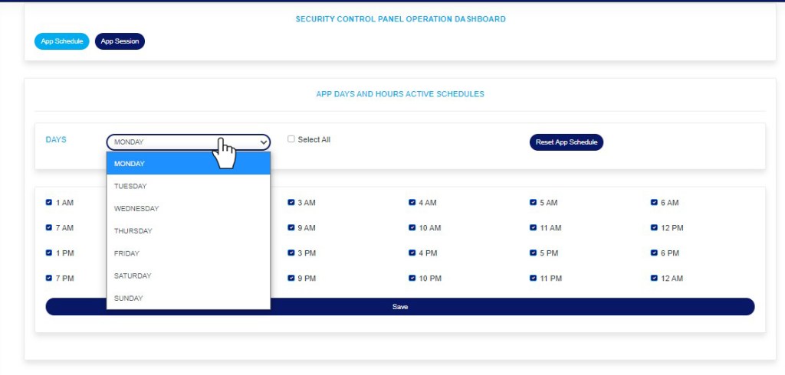Uncheck the 7 PM checkbox
785x375 pixels.
[x=49, y=279]
